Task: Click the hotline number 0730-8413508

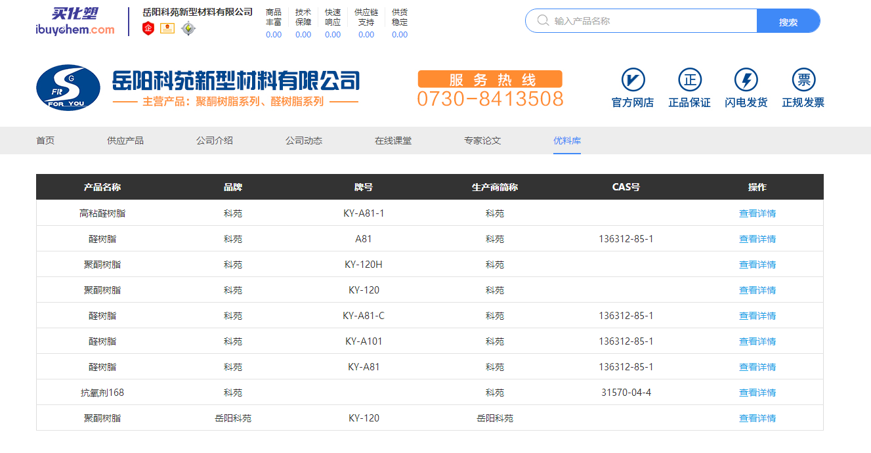Action: coord(490,99)
